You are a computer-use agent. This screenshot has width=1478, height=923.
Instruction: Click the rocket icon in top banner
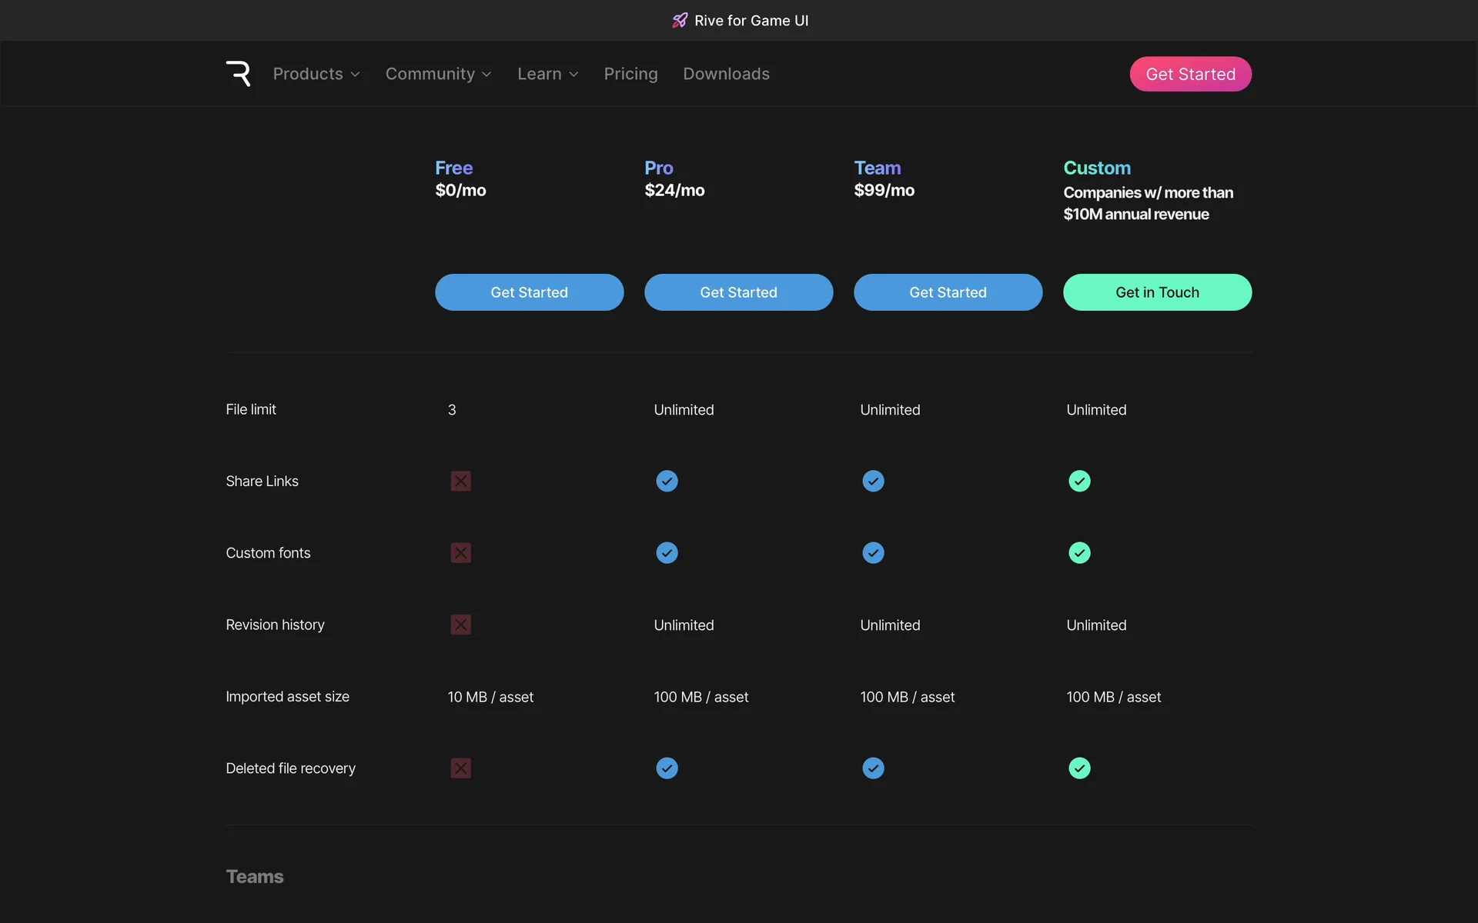click(680, 21)
